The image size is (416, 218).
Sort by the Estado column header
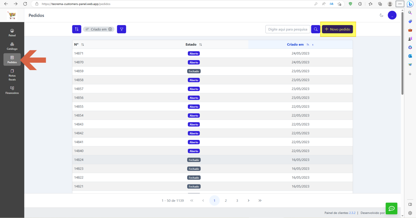(x=194, y=44)
